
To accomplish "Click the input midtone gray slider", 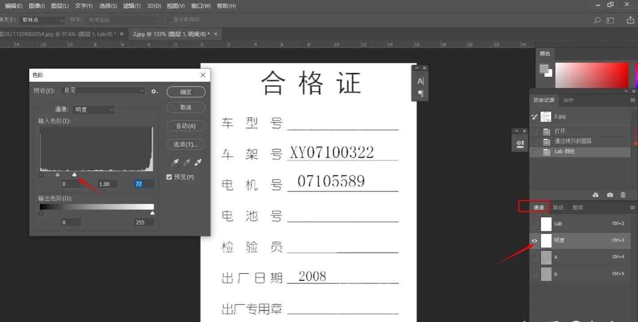I will point(58,175).
